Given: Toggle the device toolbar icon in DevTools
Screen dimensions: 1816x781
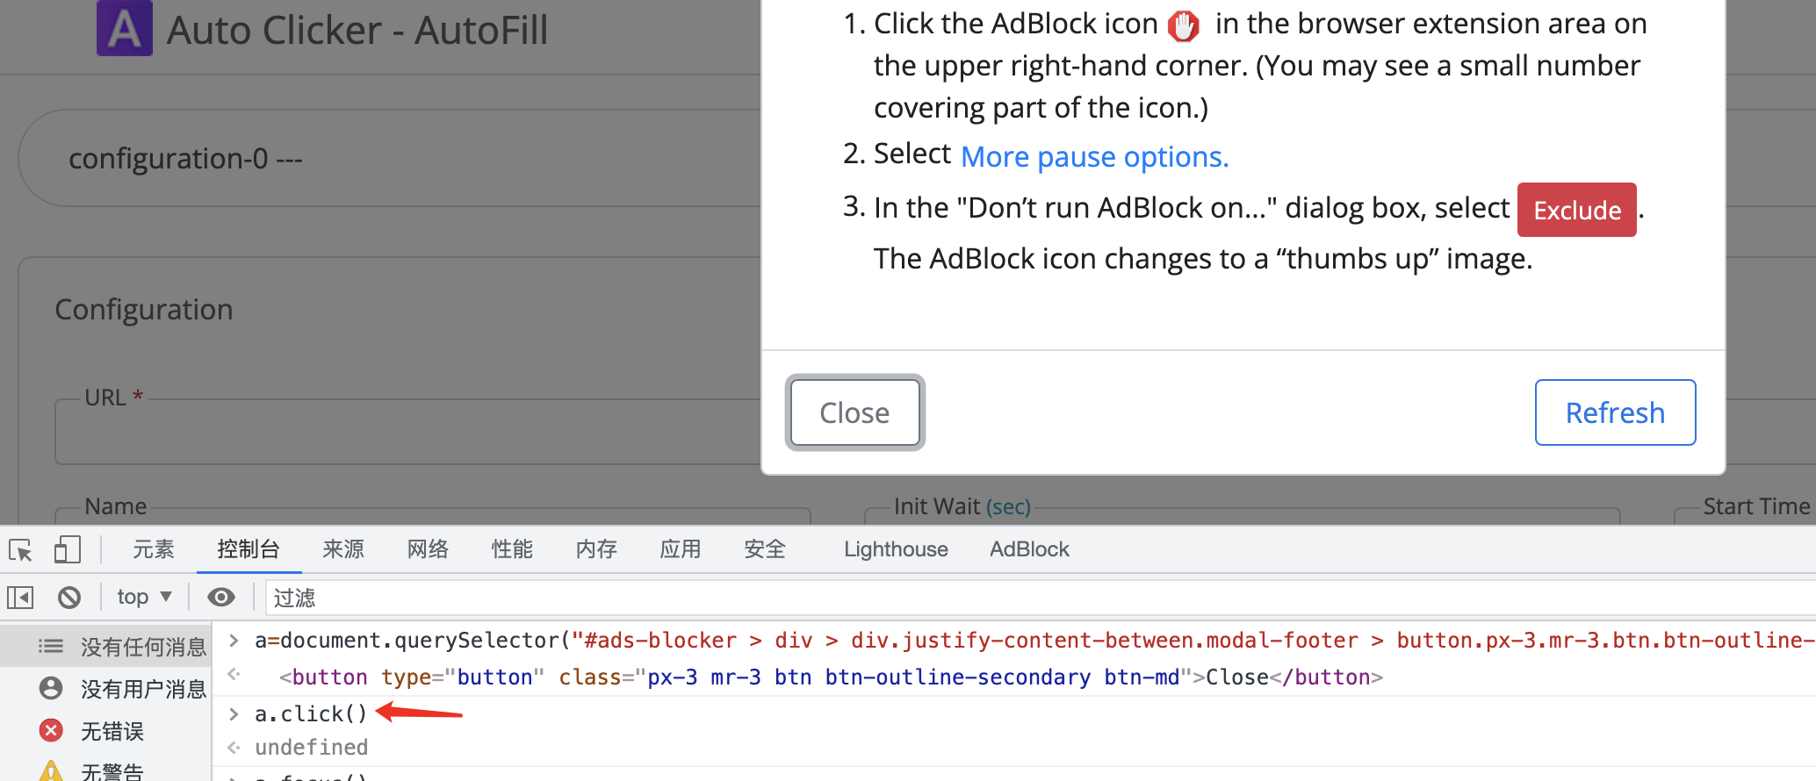Looking at the screenshot, I should coord(68,550).
